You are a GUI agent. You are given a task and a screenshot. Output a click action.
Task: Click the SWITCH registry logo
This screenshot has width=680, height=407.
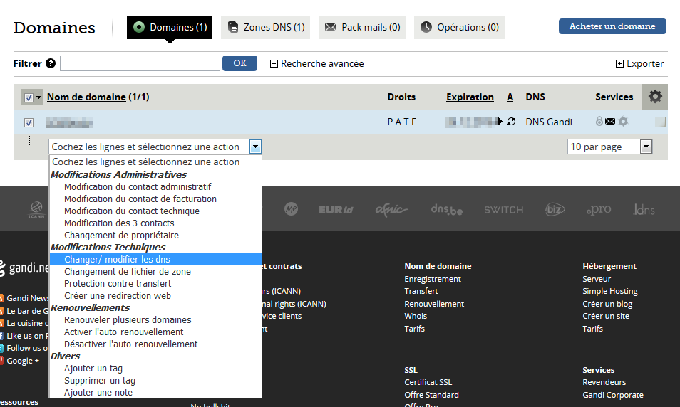(x=503, y=210)
